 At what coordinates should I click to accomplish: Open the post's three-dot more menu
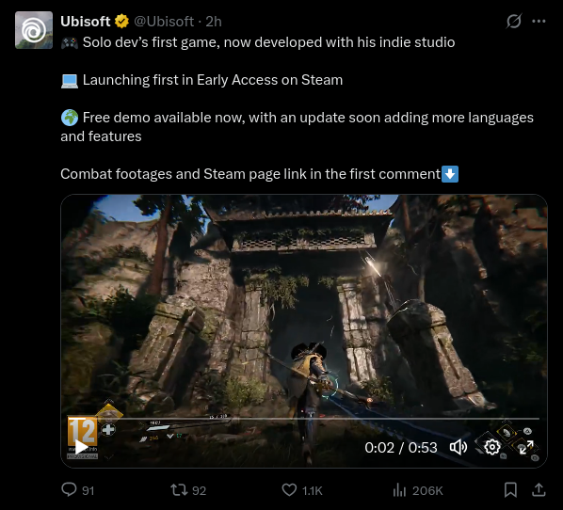[x=539, y=22]
